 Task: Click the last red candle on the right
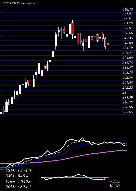108,44
